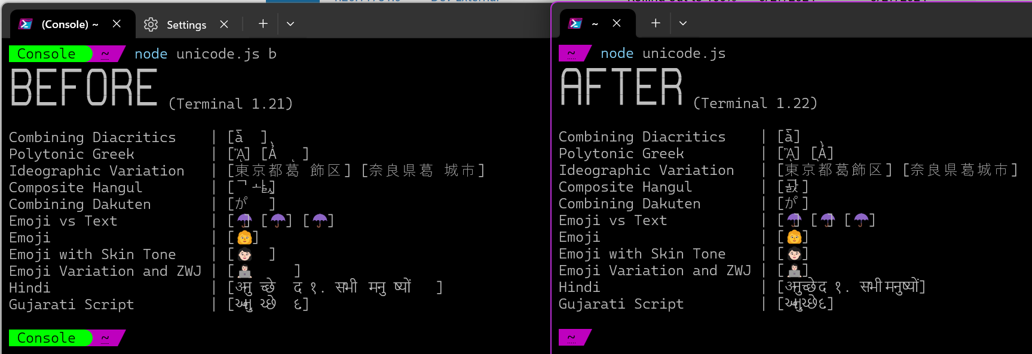Viewport: 1032px width, 354px height.
Task: Close the ~ tab in right window
Action: coord(617,23)
